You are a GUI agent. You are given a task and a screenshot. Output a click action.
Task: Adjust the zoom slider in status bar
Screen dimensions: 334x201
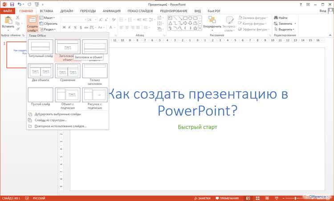[x=295, y=198]
